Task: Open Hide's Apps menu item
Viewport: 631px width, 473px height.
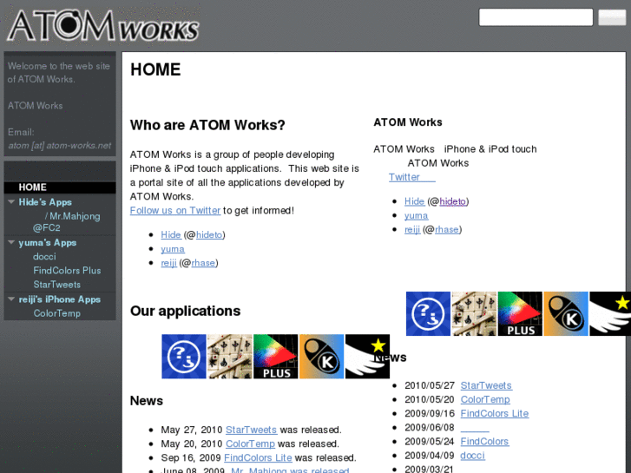Action: (45, 202)
